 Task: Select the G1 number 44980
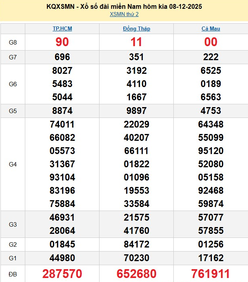62,258
